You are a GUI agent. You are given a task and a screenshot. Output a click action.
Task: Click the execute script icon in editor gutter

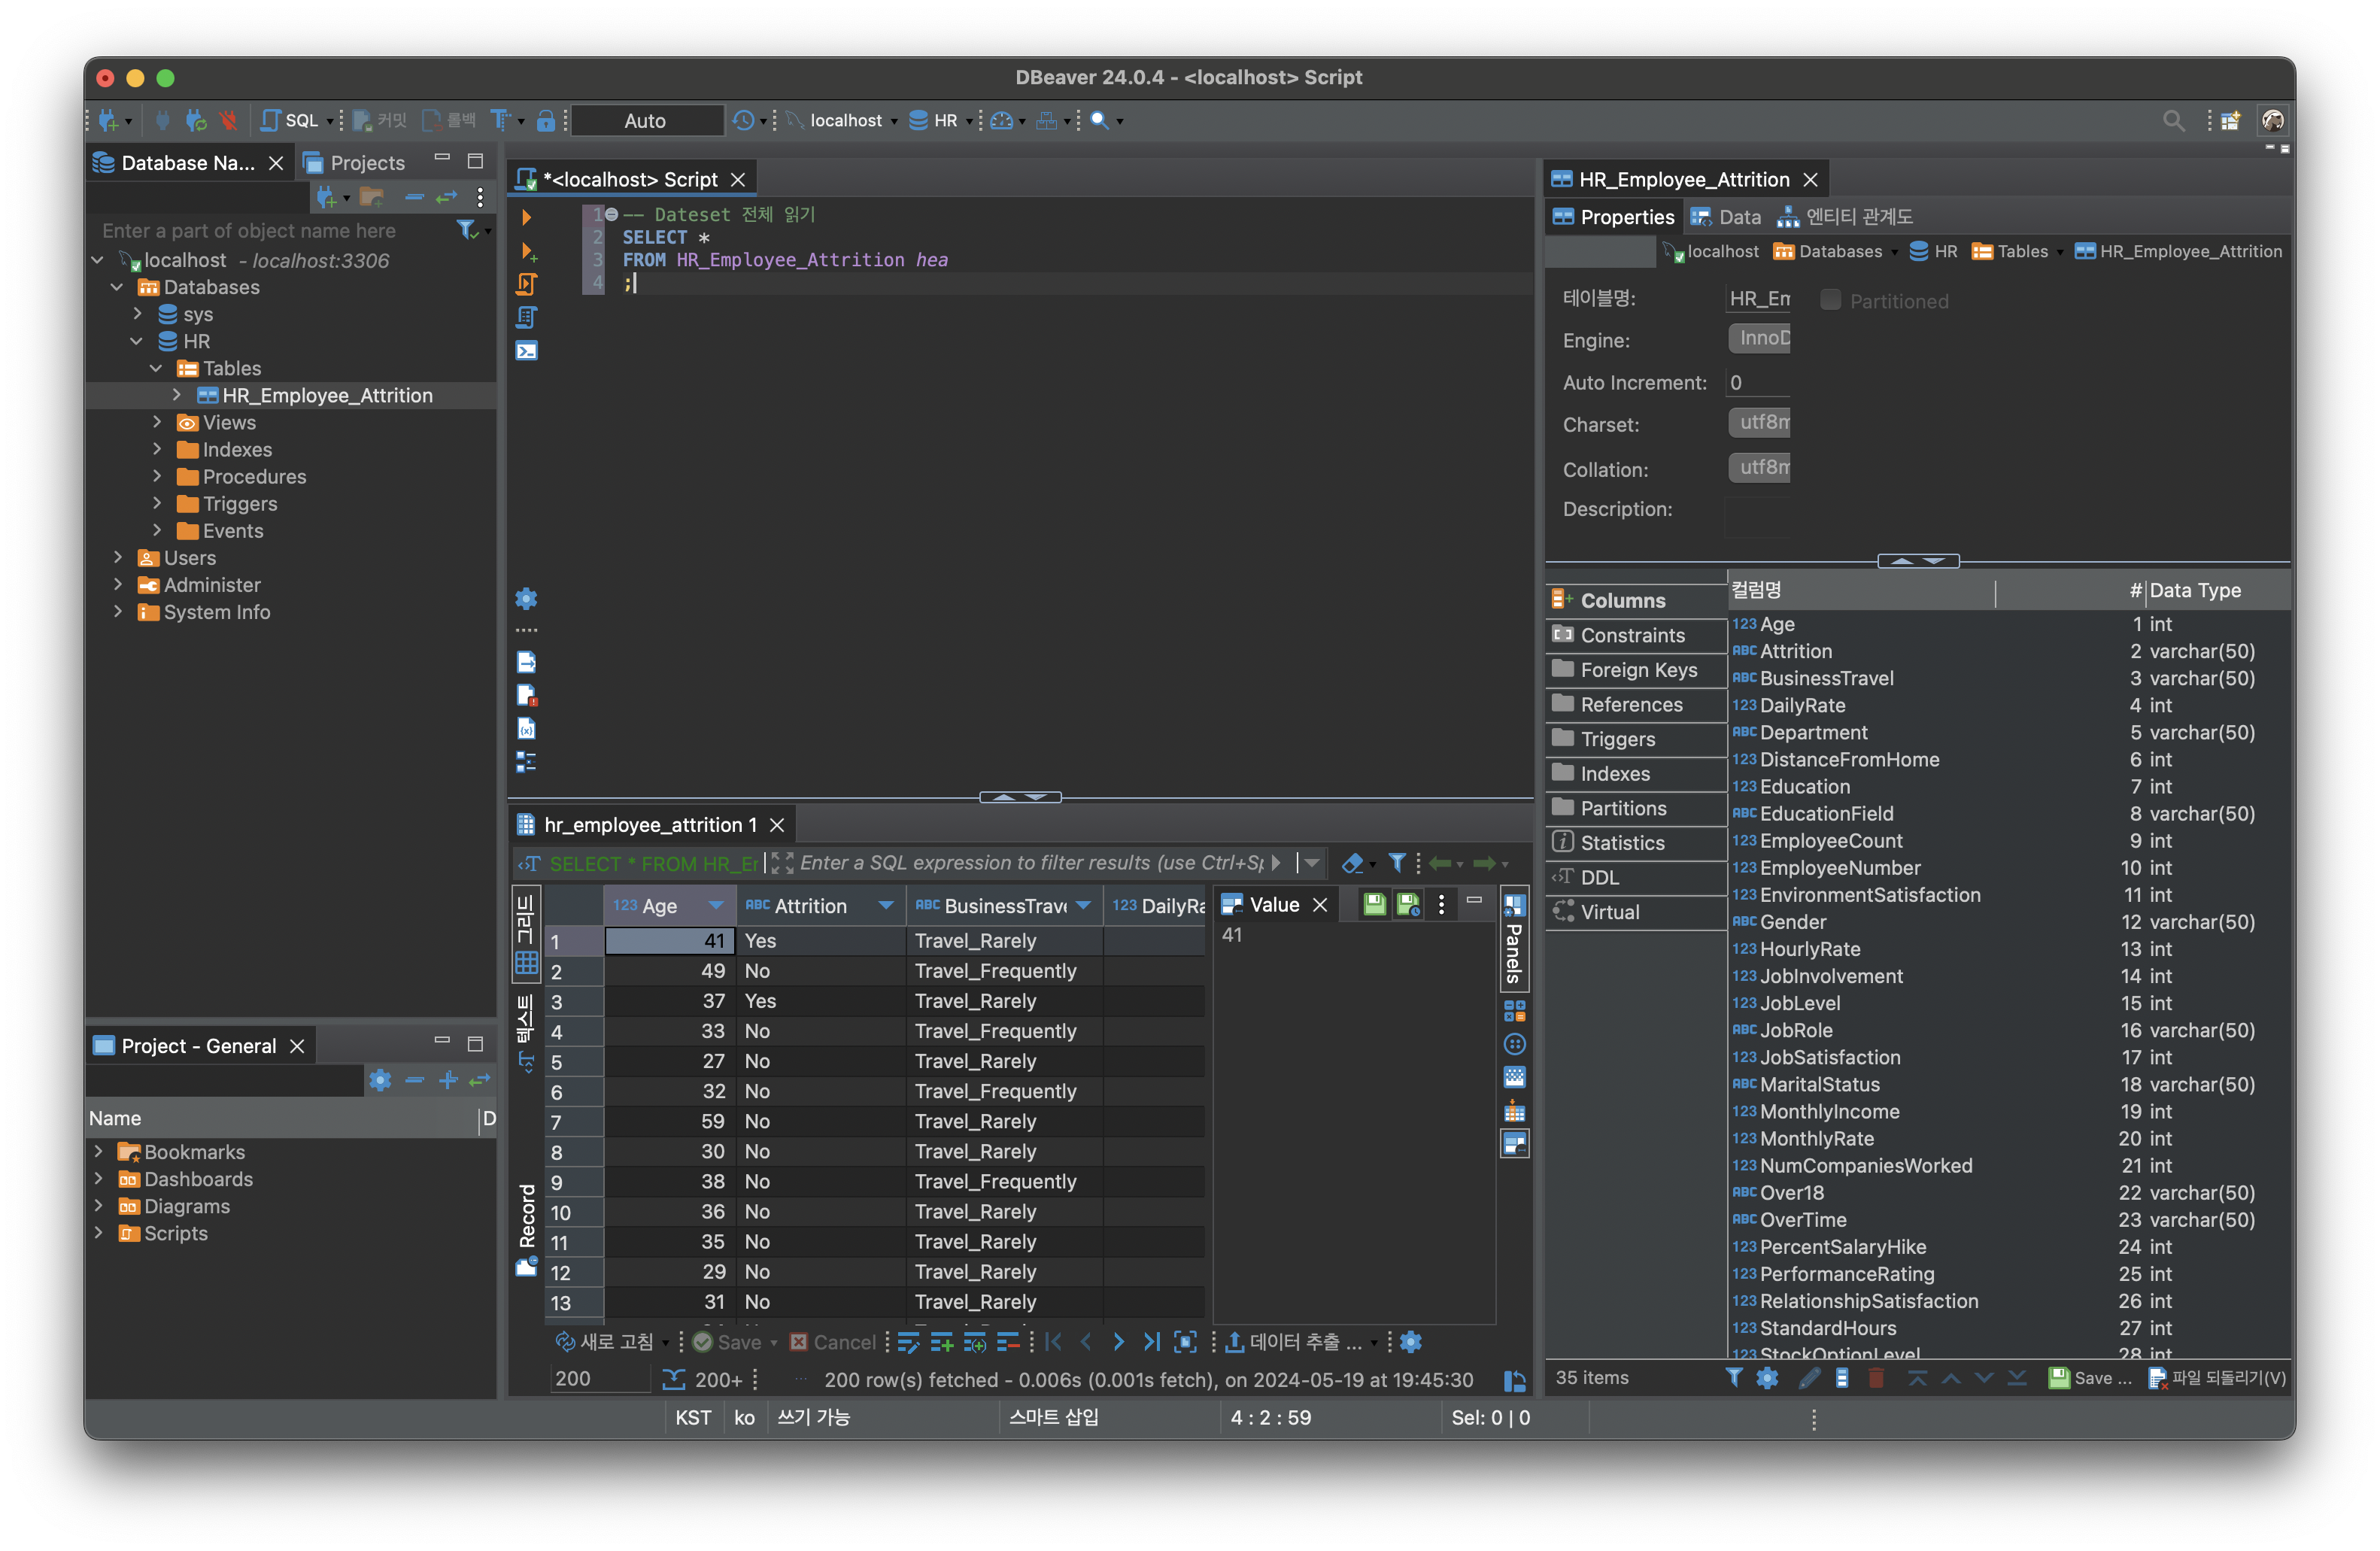click(x=526, y=284)
